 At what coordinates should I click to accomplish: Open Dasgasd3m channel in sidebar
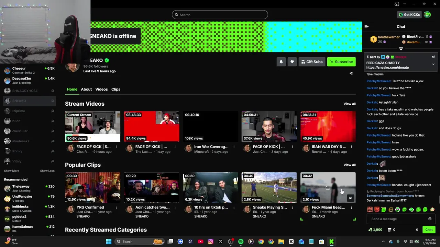[29, 81]
